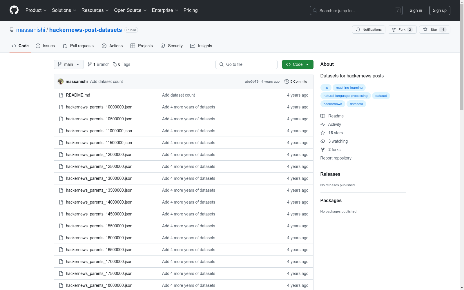View the Insights tab
The image size is (464, 290).
(201, 46)
